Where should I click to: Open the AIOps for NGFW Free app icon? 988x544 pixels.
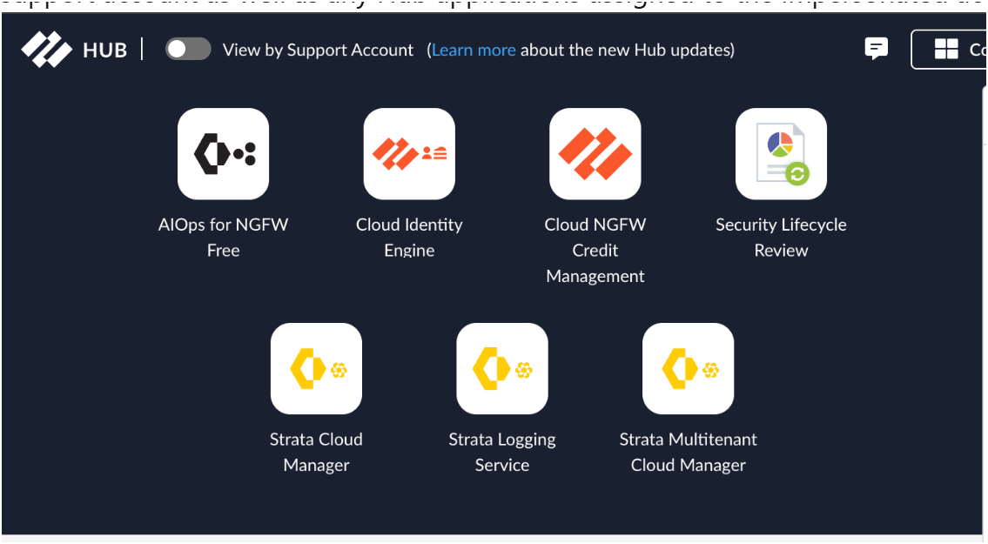[223, 154]
